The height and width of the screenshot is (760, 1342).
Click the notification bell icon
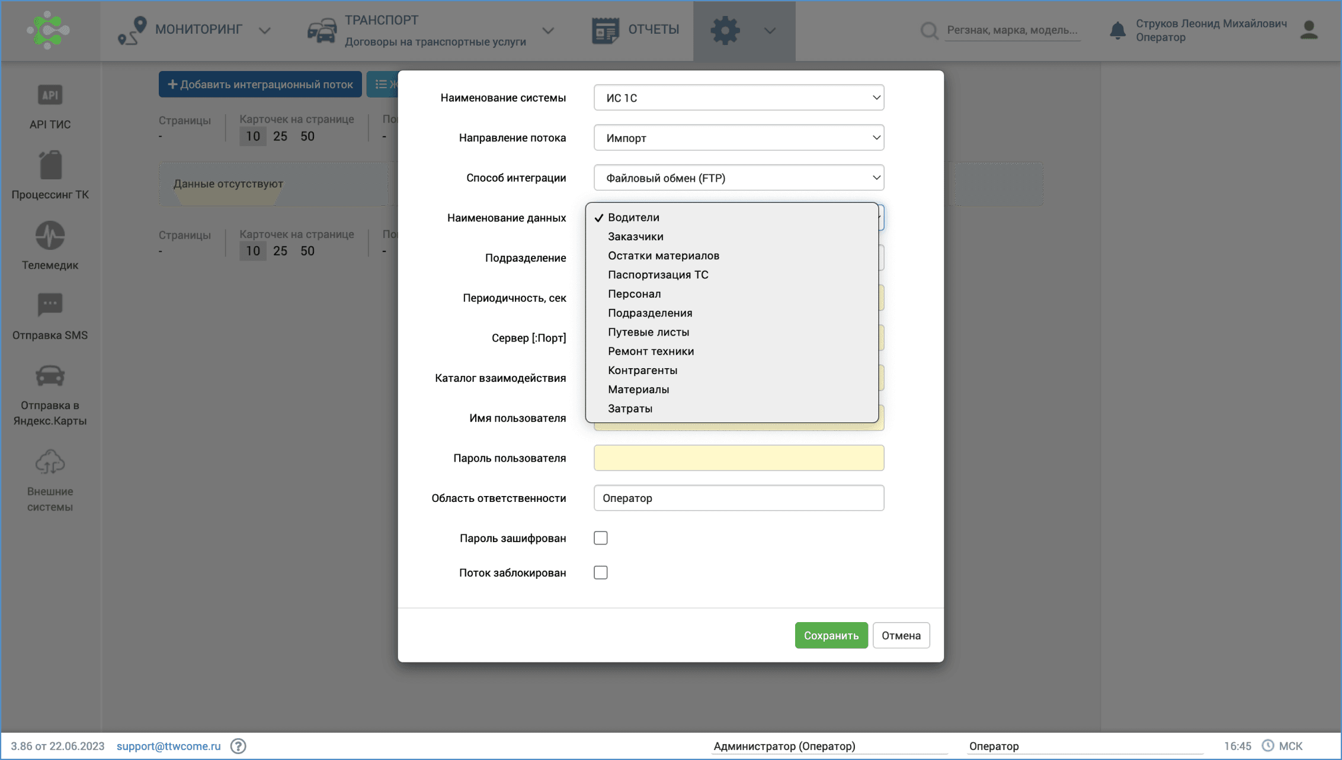pos(1117,30)
